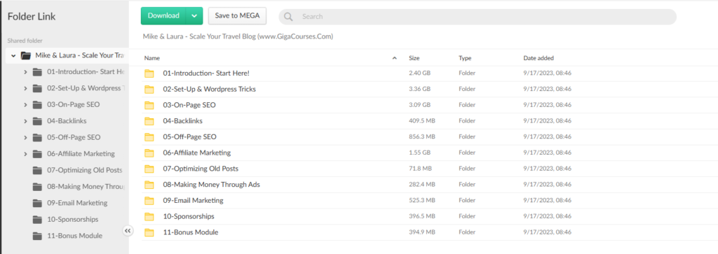718x254 pixels.
Task: Expand 06-Affiliate Marketing tree node
Action: pyautogui.click(x=26, y=153)
